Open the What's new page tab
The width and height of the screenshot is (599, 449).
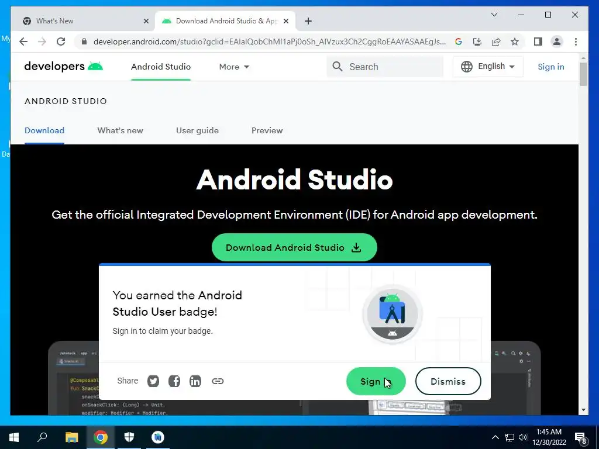[x=120, y=130]
